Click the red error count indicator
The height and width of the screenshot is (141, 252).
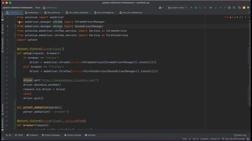[226, 17]
